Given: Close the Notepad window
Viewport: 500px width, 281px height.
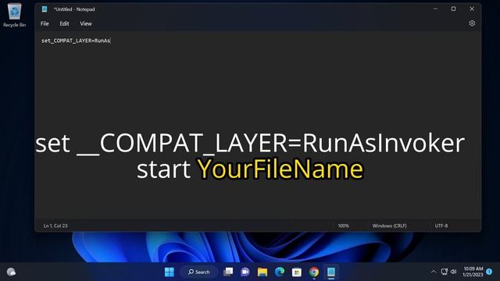Looking at the screenshot, I should [472, 9].
